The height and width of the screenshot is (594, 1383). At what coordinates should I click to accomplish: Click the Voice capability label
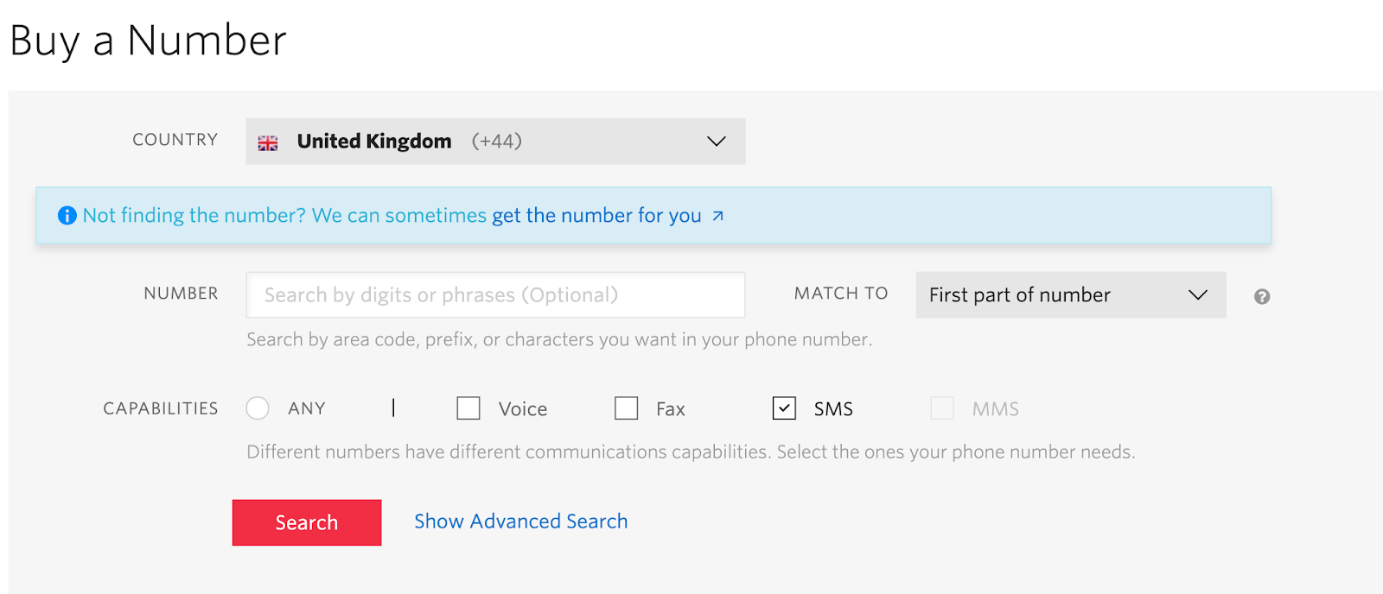(x=523, y=409)
